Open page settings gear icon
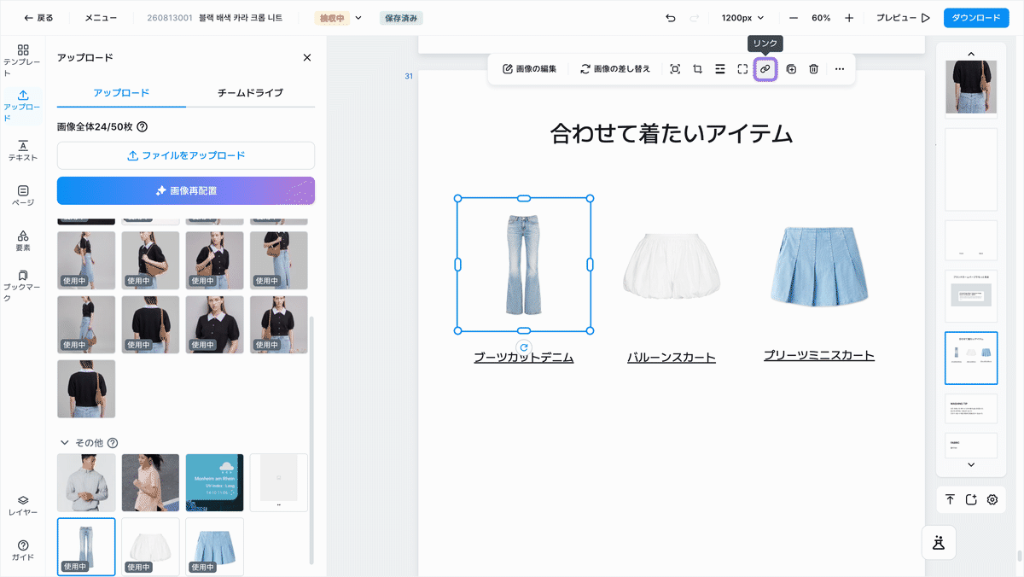The width and height of the screenshot is (1024, 577). pyautogui.click(x=992, y=499)
